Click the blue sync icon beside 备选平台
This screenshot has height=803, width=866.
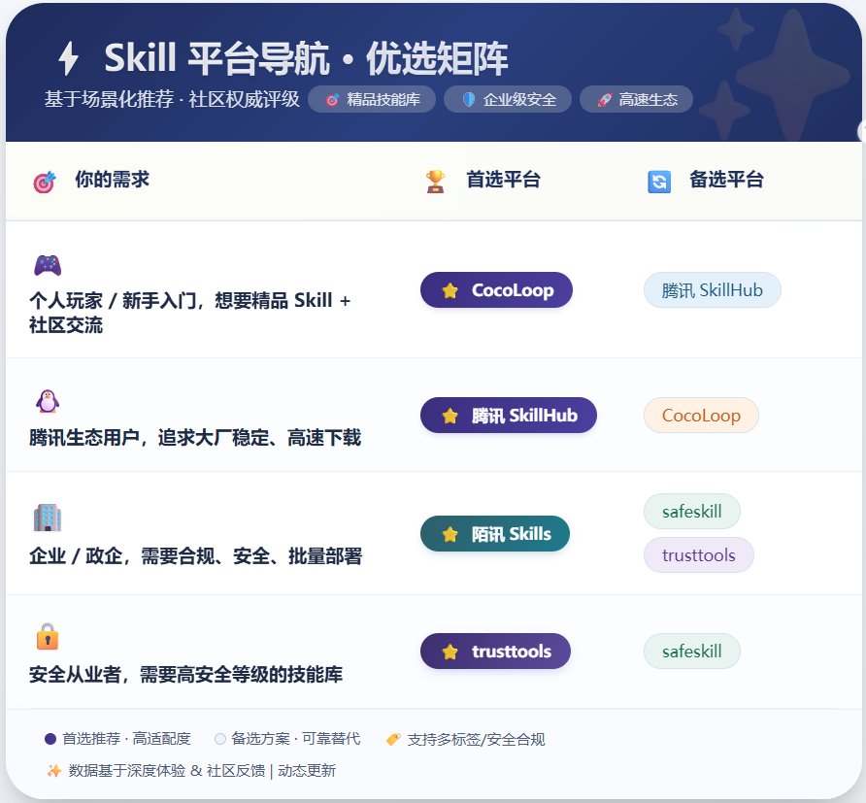pyautogui.click(x=658, y=180)
